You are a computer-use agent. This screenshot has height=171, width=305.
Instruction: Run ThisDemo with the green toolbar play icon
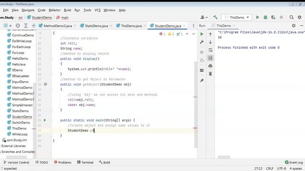257,18
